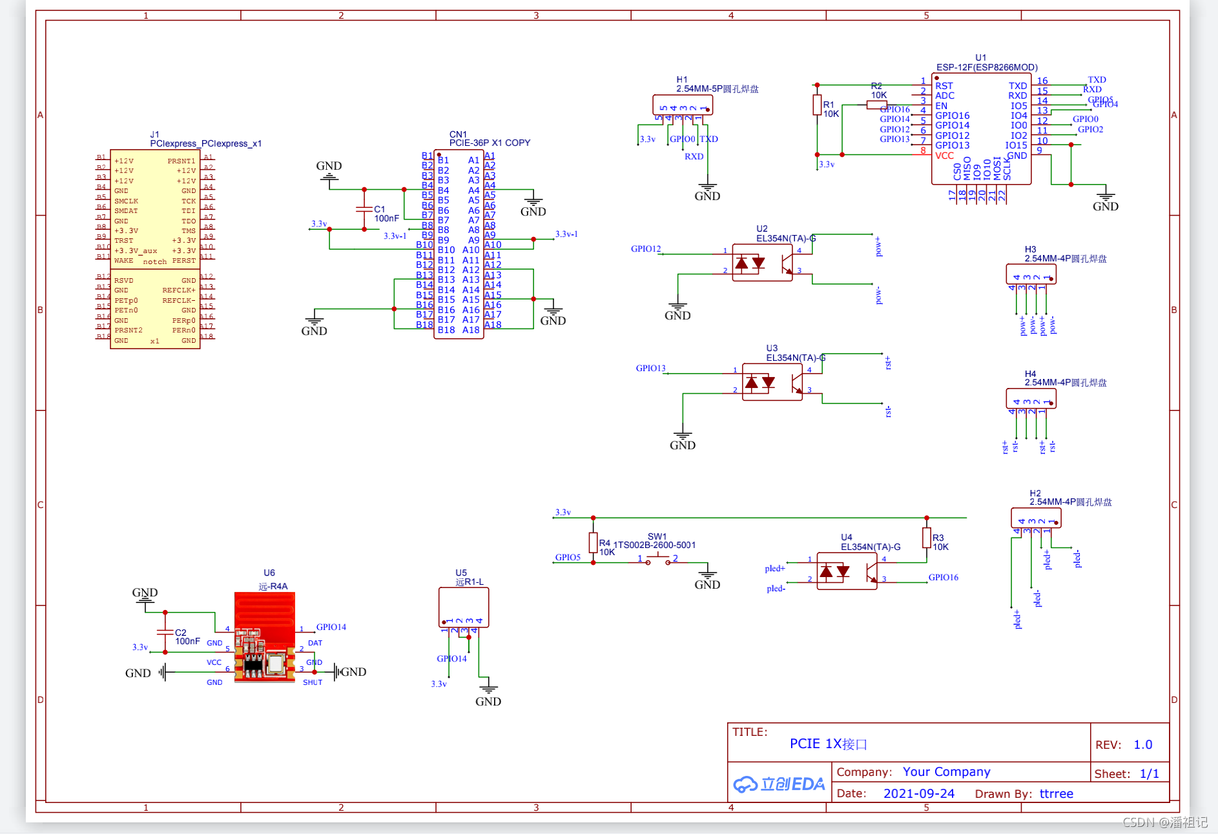Image resolution: width=1218 pixels, height=834 pixels.
Task: Select the H2 four-pin header symbol
Action: click(x=1036, y=518)
